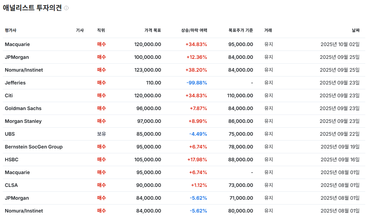The image size is (367, 217).
Task: Open the Citi analyst row
Action: click(x=184, y=96)
